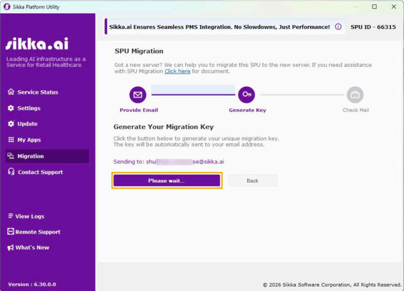Show What's New
404x291 pixels.
[x=32, y=247]
